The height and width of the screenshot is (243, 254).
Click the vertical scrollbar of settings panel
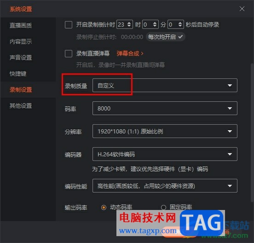252,133
